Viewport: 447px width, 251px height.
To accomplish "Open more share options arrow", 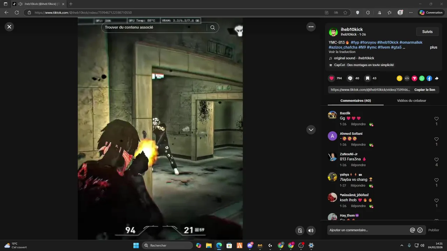I will pyautogui.click(x=437, y=78).
